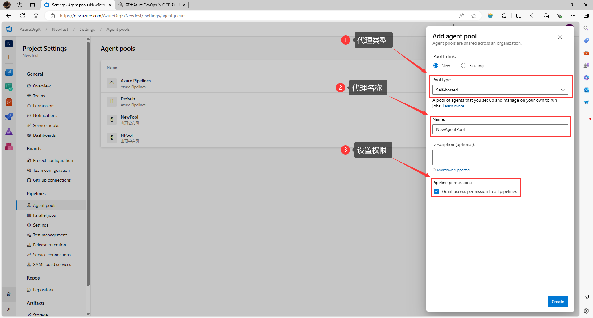Screen dimensions: 593x318
Task: Open the Azure Pipelines agent pool row
Action: [263, 83]
